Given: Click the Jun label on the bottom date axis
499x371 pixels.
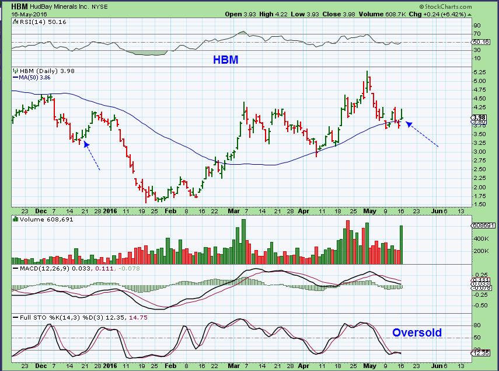Looking at the screenshot, I should pyautogui.click(x=437, y=366).
